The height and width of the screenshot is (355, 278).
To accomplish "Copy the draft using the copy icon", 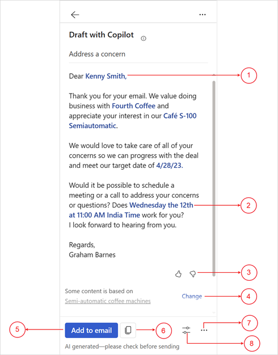I will pyautogui.click(x=128, y=330).
